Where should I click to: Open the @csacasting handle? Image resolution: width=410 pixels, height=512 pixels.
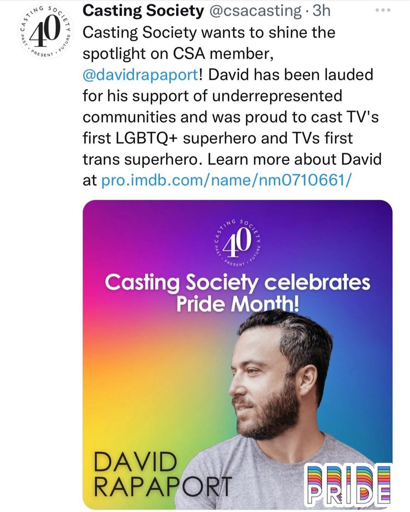pyautogui.click(x=255, y=11)
